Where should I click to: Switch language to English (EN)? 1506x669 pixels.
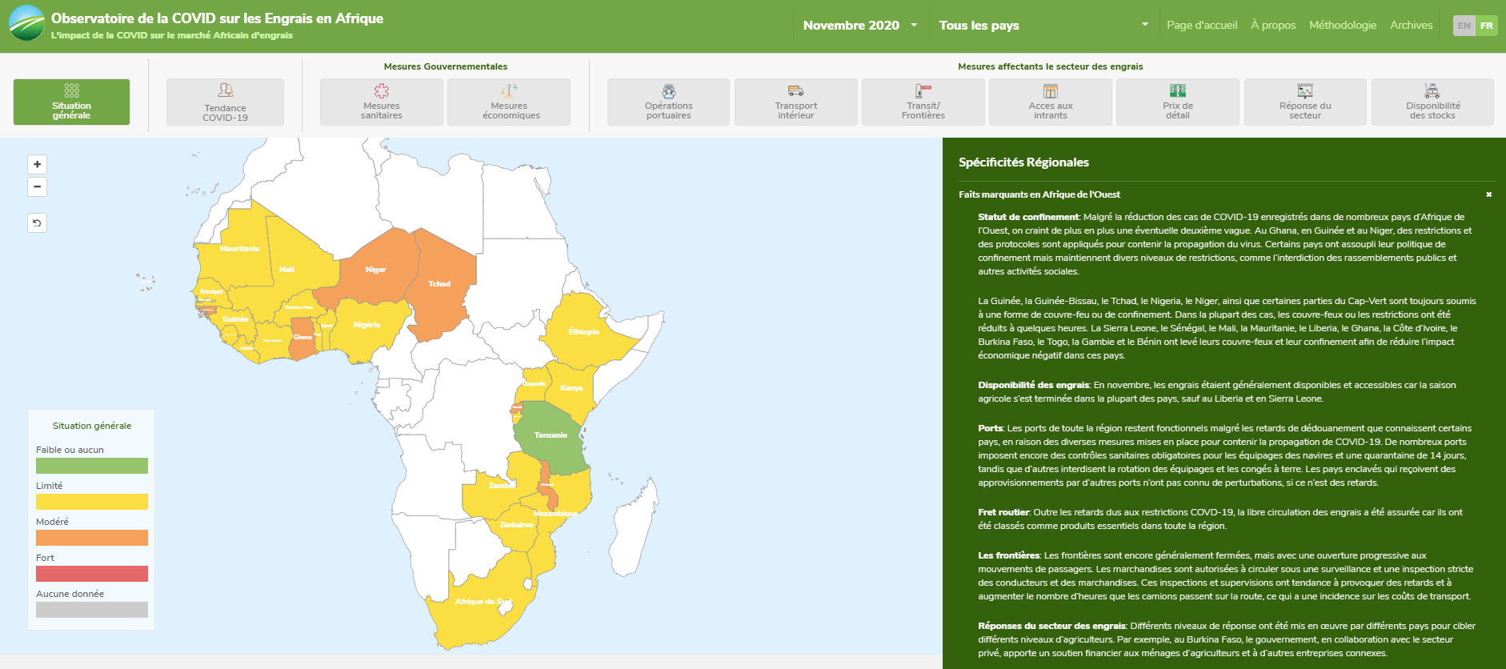click(1464, 26)
